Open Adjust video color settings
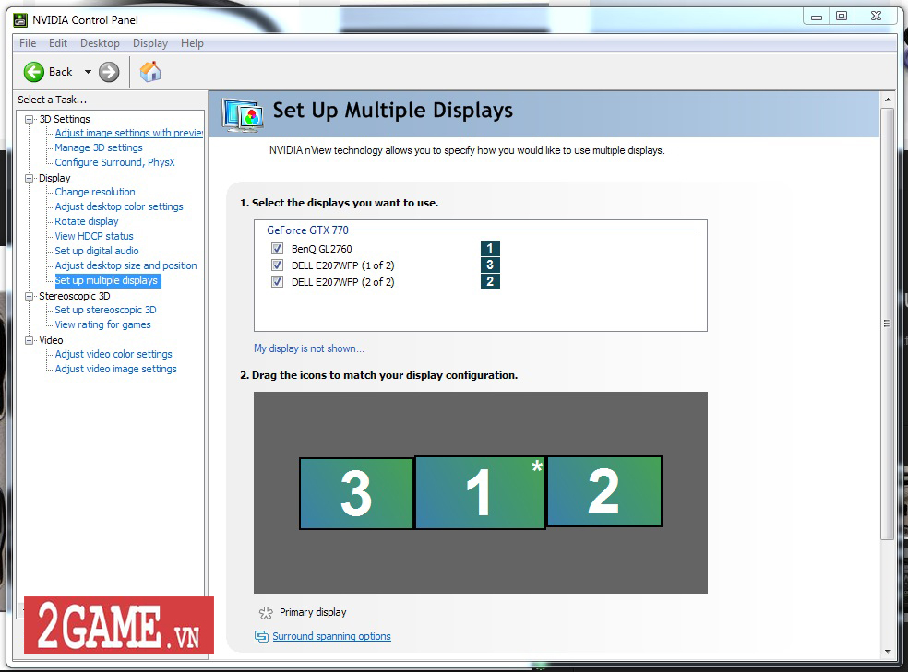The image size is (908, 672). pos(113,355)
